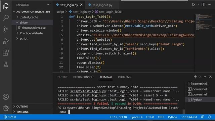Switch to the DEBUG CONSOLE tab

[x=84, y=77]
